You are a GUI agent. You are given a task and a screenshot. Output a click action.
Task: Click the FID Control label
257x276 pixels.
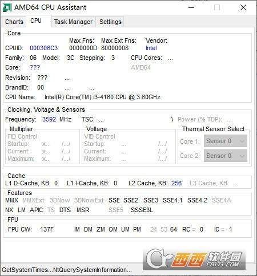pos(22,136)
